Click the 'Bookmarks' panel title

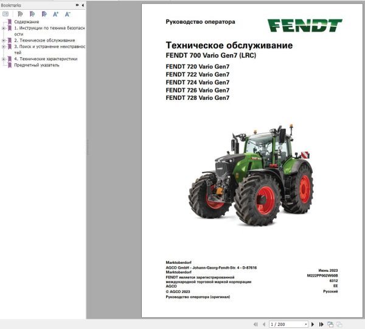tap(11, 5)
